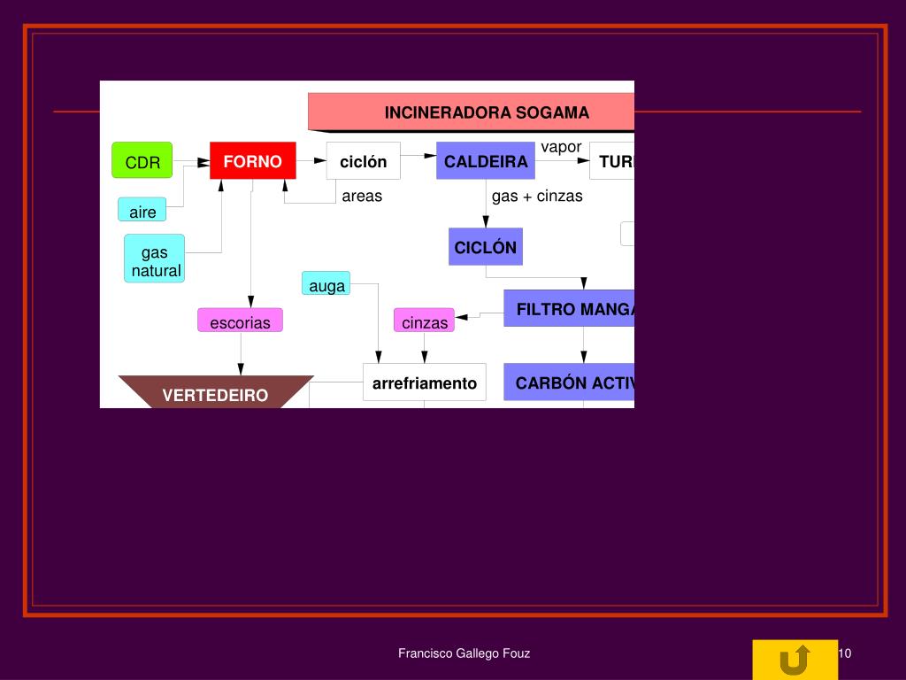Click the 'gas + cinzas' label
This screenshot has height=680, width=906.
click(537, 196)
